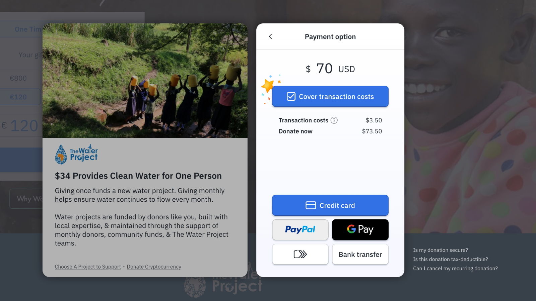Select Bank transfer payment option
This screenshot has width=536, height=301.
coord(360,254)
